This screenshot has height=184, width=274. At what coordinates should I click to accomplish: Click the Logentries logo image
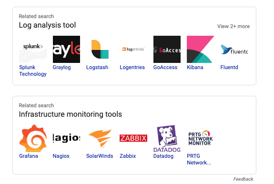tap(133, 49)
